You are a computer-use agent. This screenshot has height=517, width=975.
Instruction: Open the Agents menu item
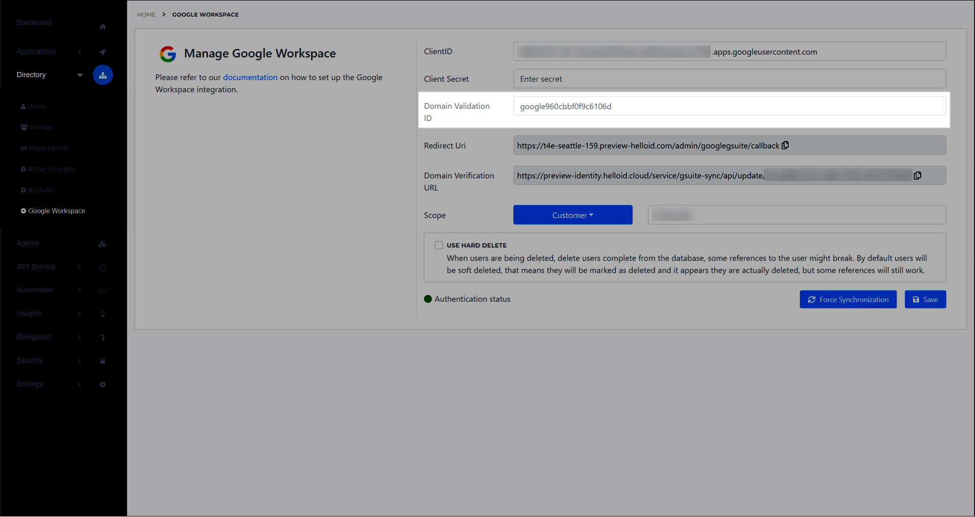(27, 243)
